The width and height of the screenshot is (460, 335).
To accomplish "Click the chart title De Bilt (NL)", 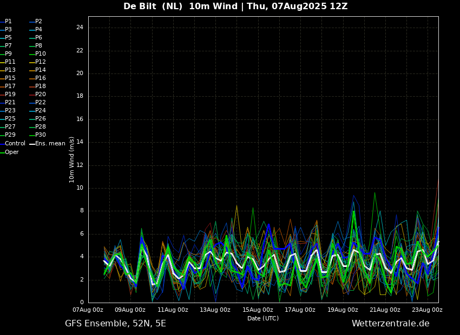I will (153, 6).
